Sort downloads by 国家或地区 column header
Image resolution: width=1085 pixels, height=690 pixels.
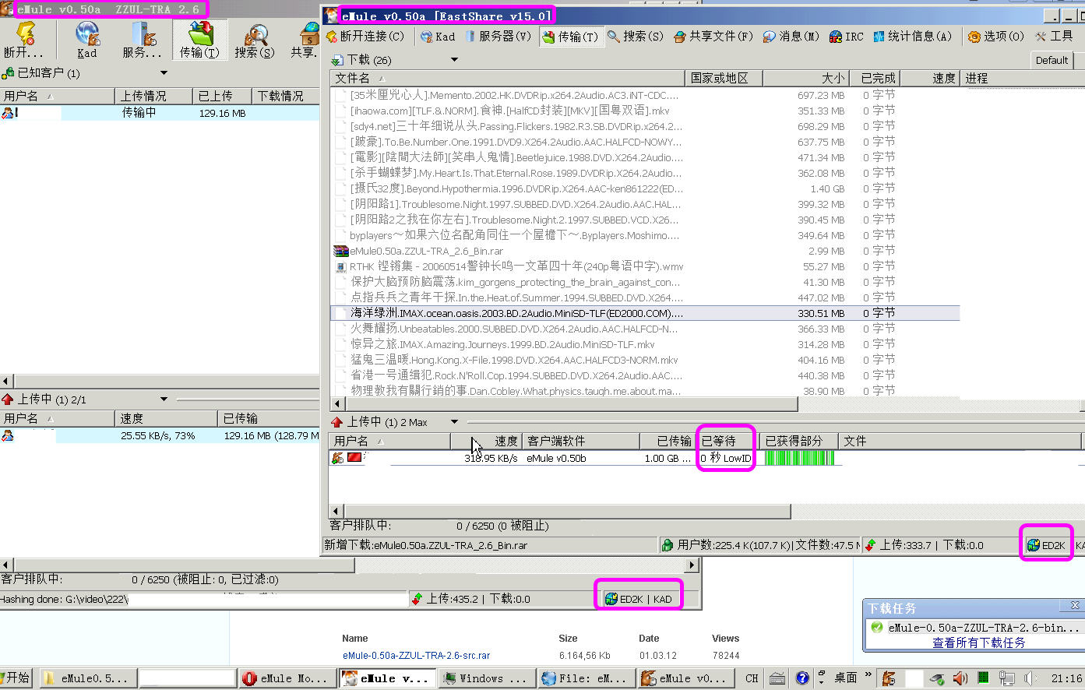724,78
